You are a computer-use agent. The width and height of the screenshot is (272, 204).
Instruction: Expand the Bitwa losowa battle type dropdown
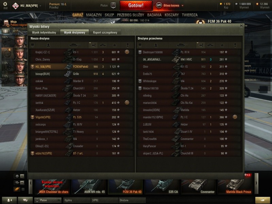183,5
